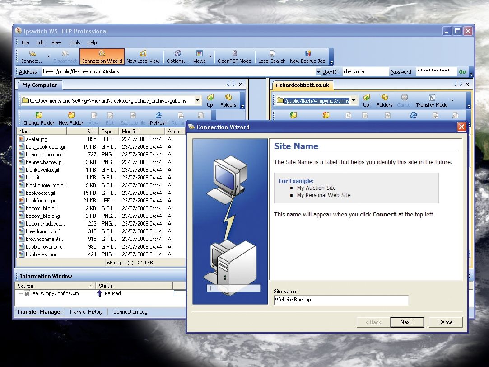
Task: Go Up in the remote pane
Action: [366, 100]
